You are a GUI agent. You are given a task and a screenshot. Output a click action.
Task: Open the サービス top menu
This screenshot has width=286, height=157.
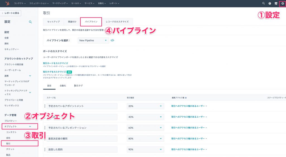click(x=89, y=3)
